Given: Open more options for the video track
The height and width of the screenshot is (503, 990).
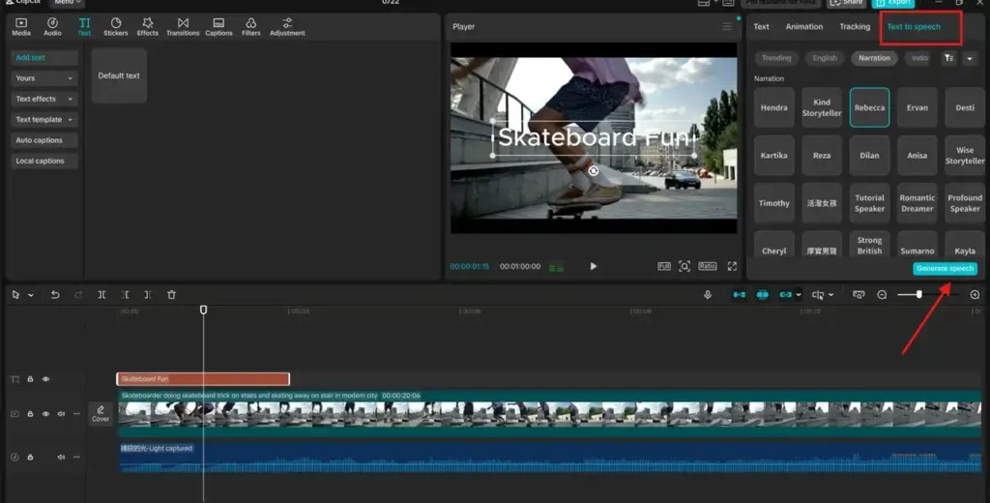Looking at the screenshot, I should (76, 414).
